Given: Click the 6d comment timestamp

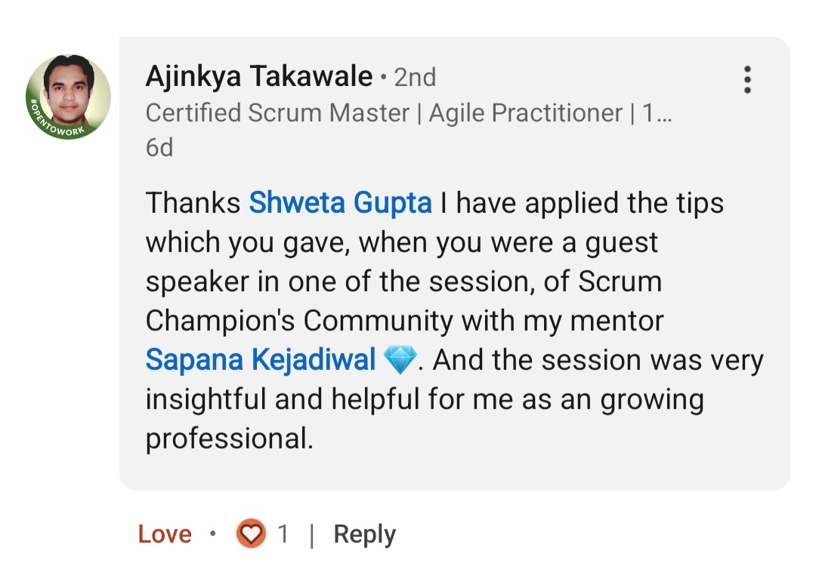Looking at the screenshot, I should pos(159,147).
